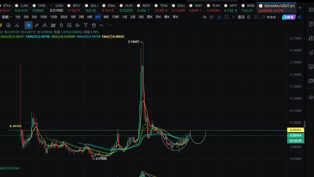314x177 pixels.
Task: Click the sync refresh drawing icon
Action: 8,25
